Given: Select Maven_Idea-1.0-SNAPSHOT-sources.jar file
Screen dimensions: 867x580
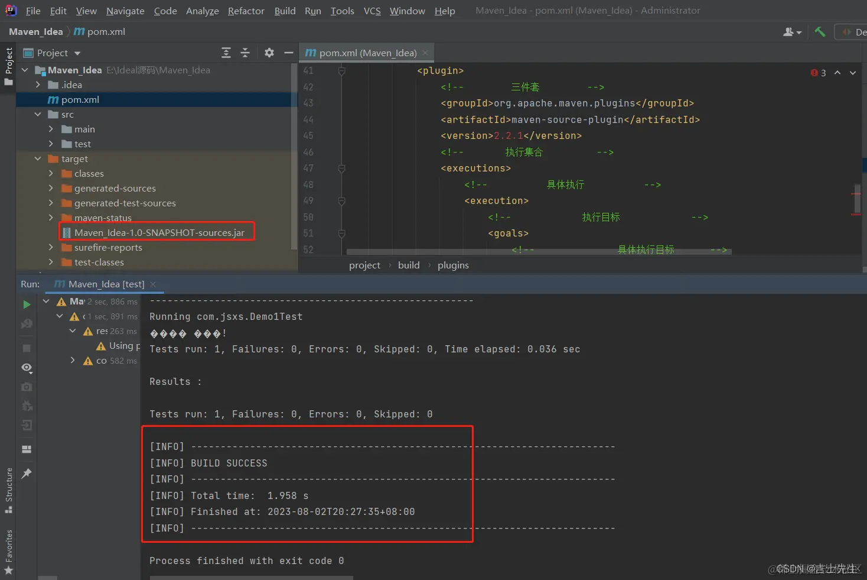Looking at the screenshot, I should click(157, 232).
